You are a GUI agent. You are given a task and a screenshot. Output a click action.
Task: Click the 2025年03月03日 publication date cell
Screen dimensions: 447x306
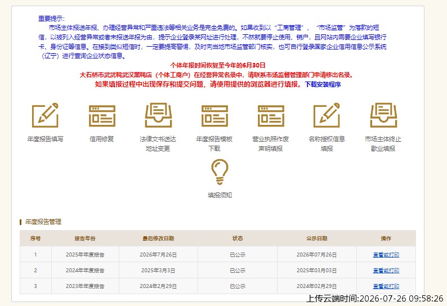click(317, 271)
